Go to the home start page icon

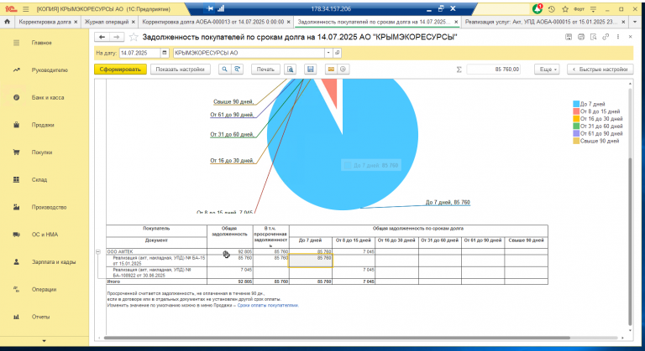pyautogui.click(x=7, y=22)
